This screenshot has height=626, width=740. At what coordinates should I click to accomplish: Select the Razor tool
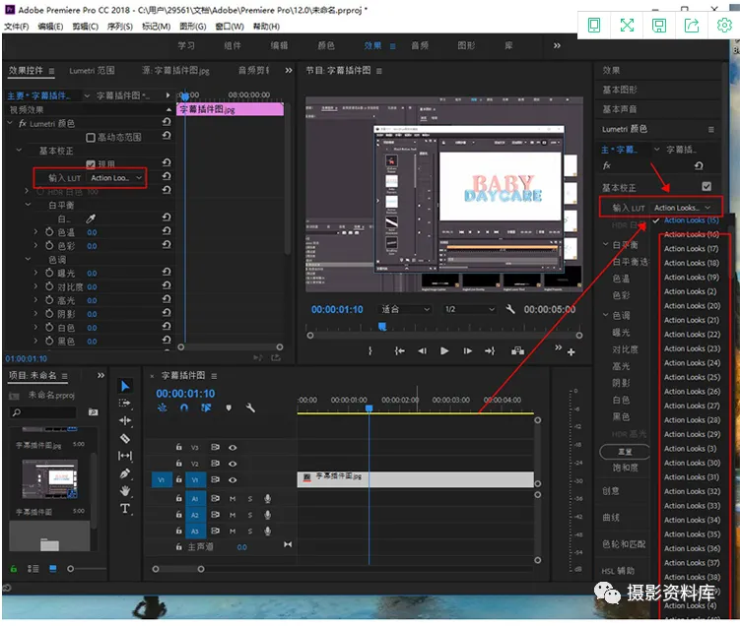tap(125, 438)
